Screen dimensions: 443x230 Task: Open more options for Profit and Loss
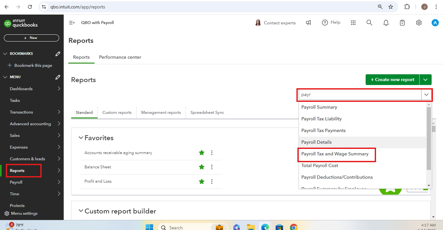pos(212,181)
